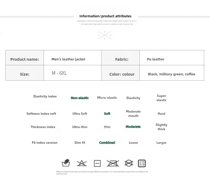Screen dimensions: 210x181
Task: Select the highlighted Soft softness option
Action: pyautogui.click(x=107, y=114)
